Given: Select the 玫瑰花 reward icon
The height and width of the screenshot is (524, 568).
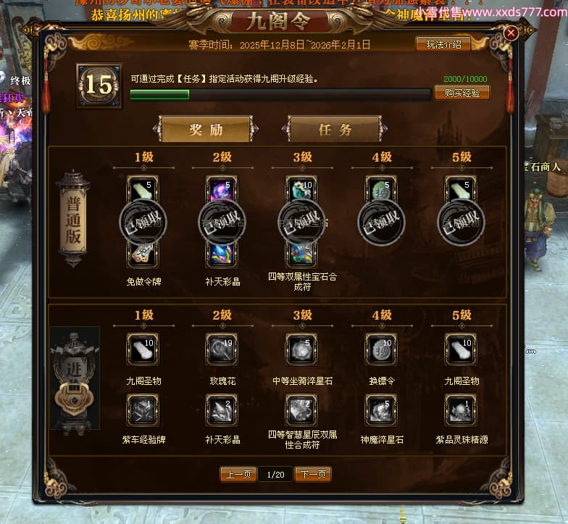Looking at the screenshot, I should pos(222,349).
